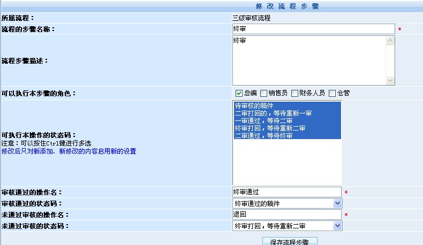Click the description box scrollbar track

pos(390,60)
